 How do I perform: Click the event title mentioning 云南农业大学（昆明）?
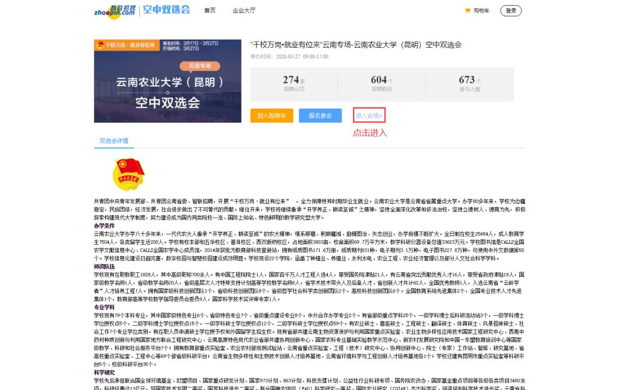[356, 45]
